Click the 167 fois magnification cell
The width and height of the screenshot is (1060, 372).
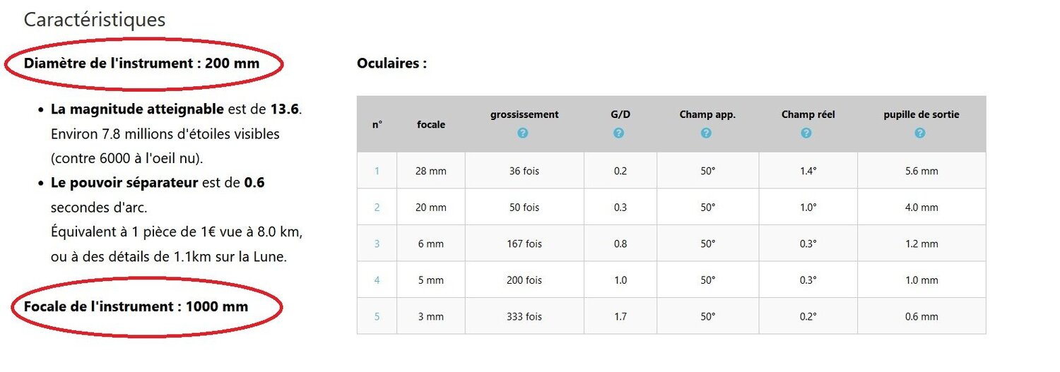pos(524,244)
